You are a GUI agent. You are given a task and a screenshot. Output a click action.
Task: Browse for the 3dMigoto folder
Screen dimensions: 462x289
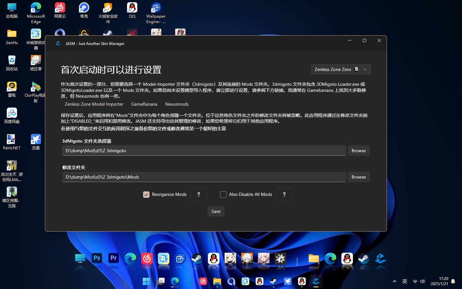click(358, 150)
